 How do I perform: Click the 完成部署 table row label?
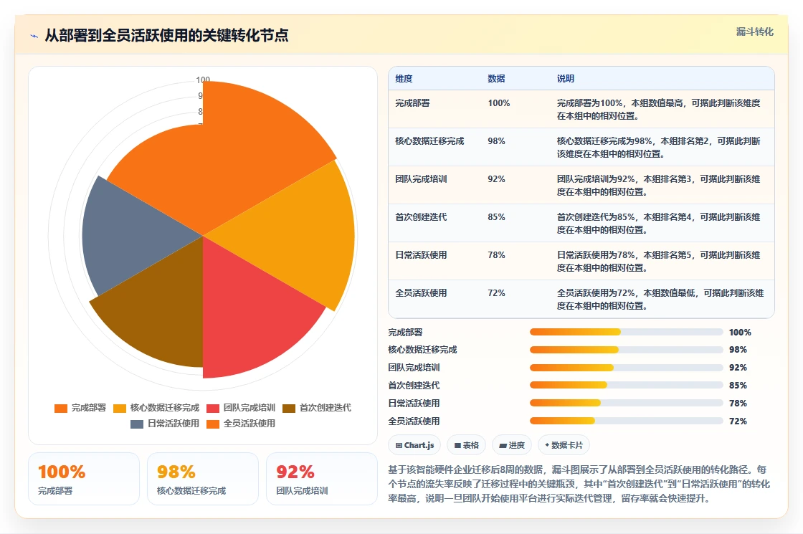tap(412, 103)
